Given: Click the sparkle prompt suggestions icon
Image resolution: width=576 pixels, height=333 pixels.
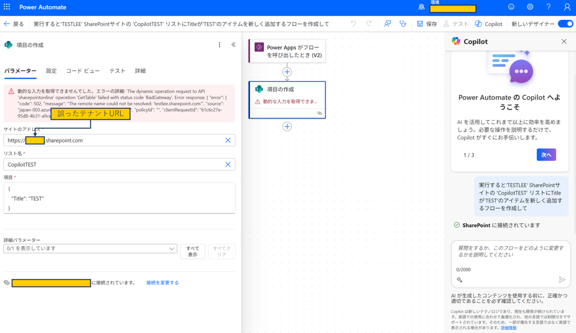Looking at the screenshot, I should 459,280.
